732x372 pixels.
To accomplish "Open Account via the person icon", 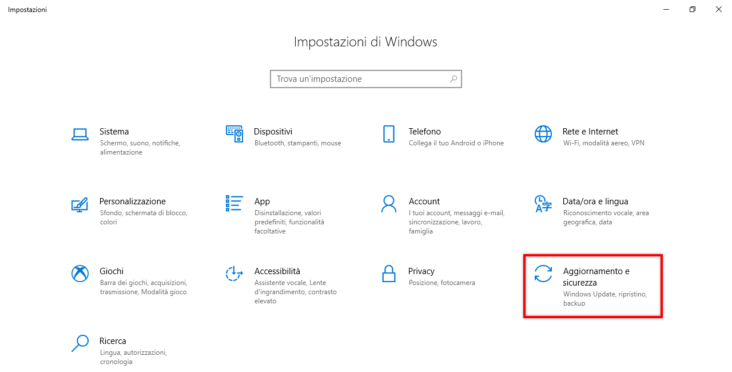I will click(389, 204).
